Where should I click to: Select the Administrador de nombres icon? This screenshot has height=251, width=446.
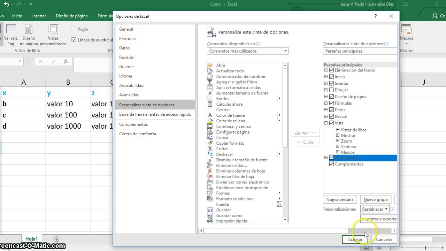(210, 76)
